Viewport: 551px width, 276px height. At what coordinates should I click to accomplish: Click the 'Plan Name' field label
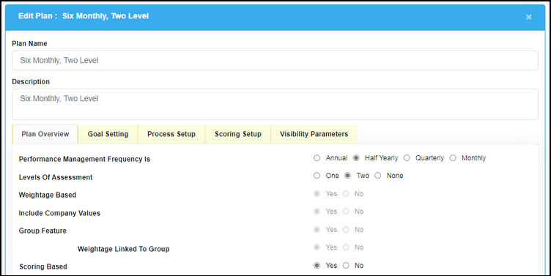(x=29, y=43)
